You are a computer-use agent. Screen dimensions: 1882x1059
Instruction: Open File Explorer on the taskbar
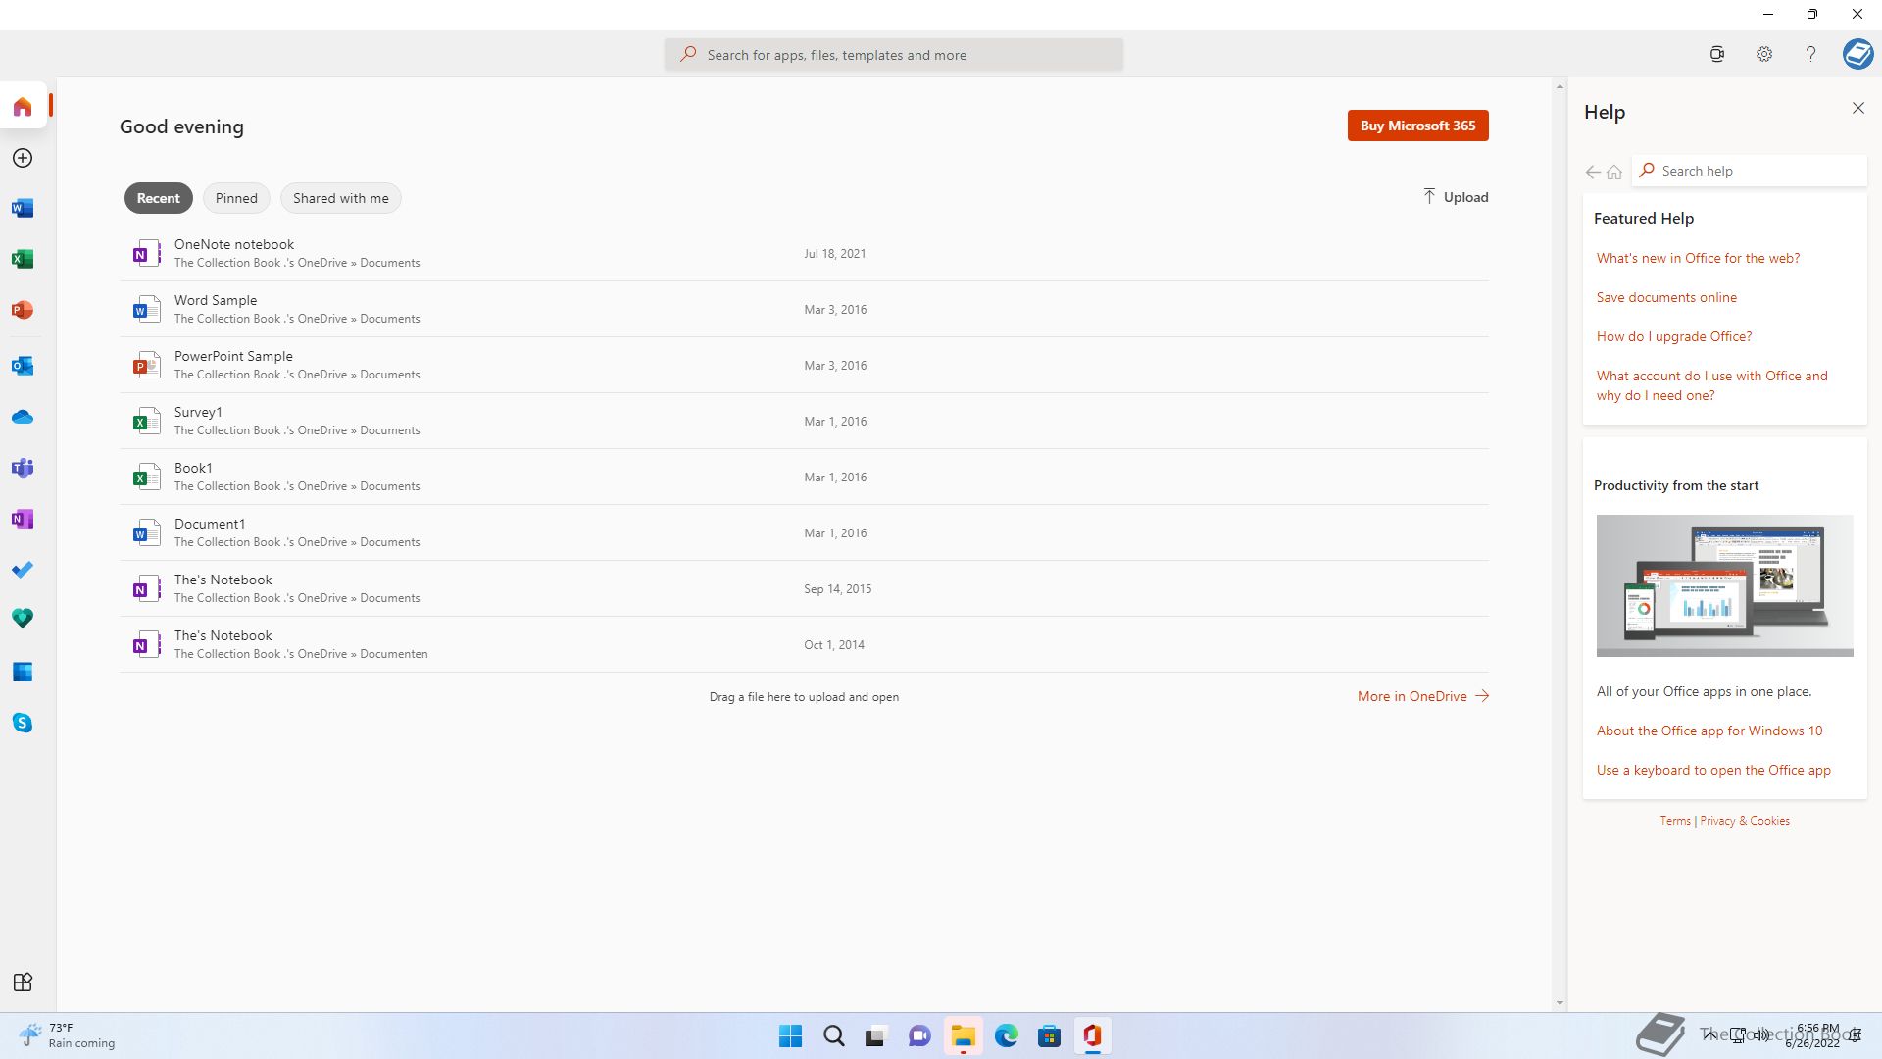pos(963,1036)
